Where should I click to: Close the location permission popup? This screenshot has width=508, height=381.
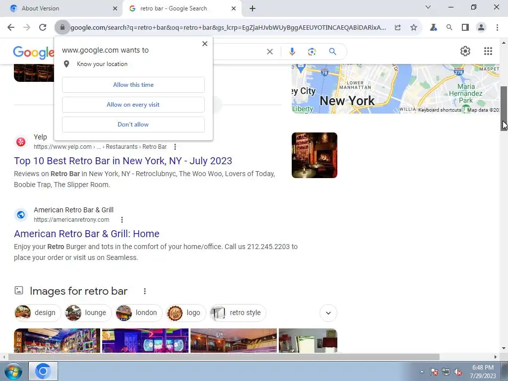click(205, 44)
